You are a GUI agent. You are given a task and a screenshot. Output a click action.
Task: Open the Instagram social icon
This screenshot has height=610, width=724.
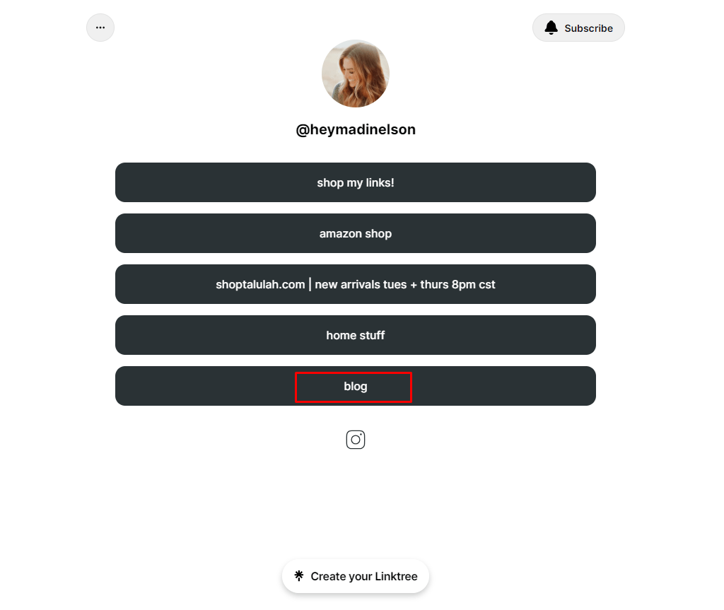point(356,440)
